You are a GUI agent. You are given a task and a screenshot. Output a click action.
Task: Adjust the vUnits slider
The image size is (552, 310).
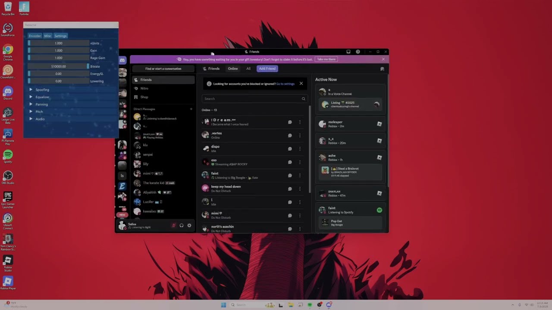[x=59, y=43]
